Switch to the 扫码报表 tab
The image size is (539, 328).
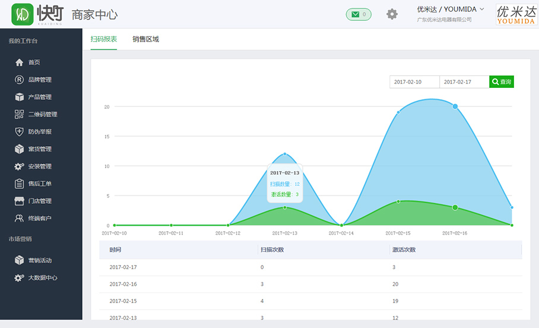[104, 39]
